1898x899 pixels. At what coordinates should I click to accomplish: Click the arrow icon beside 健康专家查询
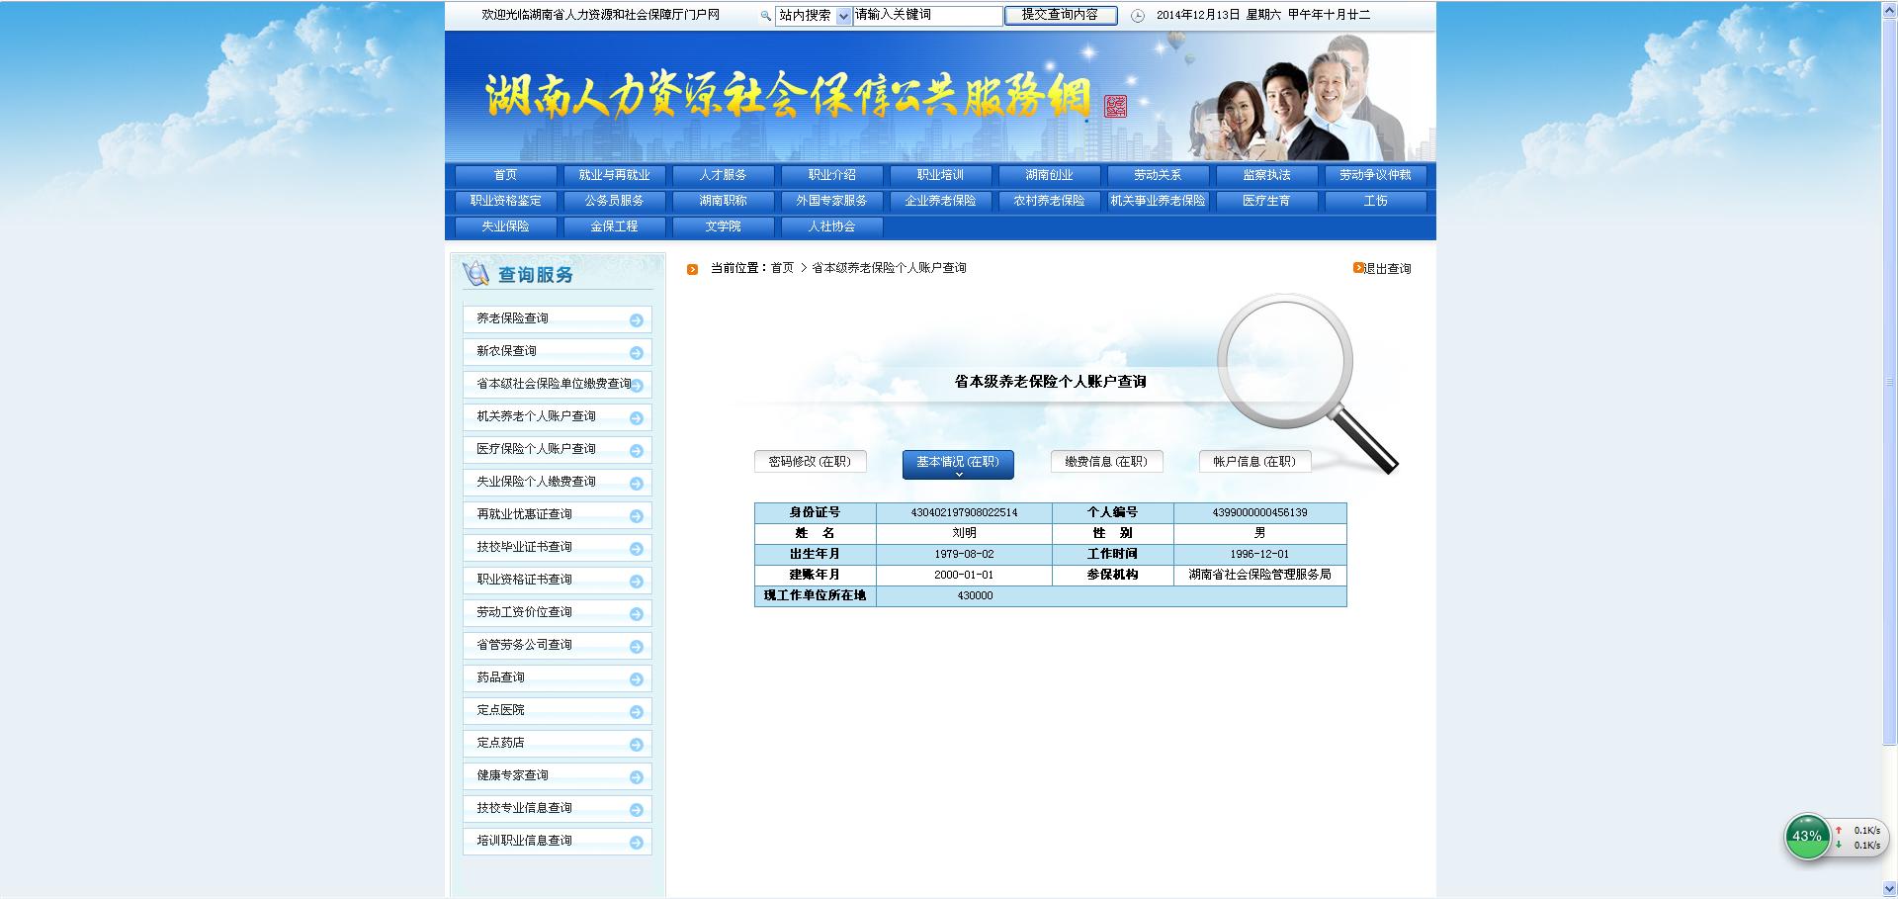pos(636,776)
